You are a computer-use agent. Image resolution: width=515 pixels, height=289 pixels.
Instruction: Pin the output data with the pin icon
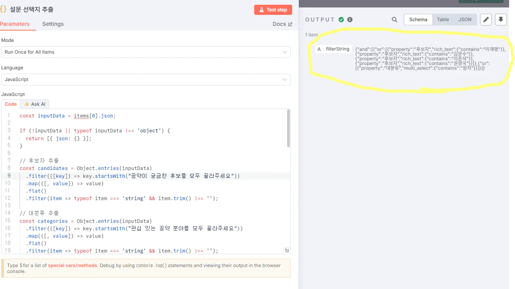coord(501,19)
